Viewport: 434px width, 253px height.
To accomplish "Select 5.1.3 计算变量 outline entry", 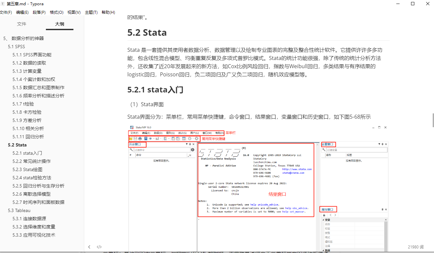I will (x=27, y=71).
